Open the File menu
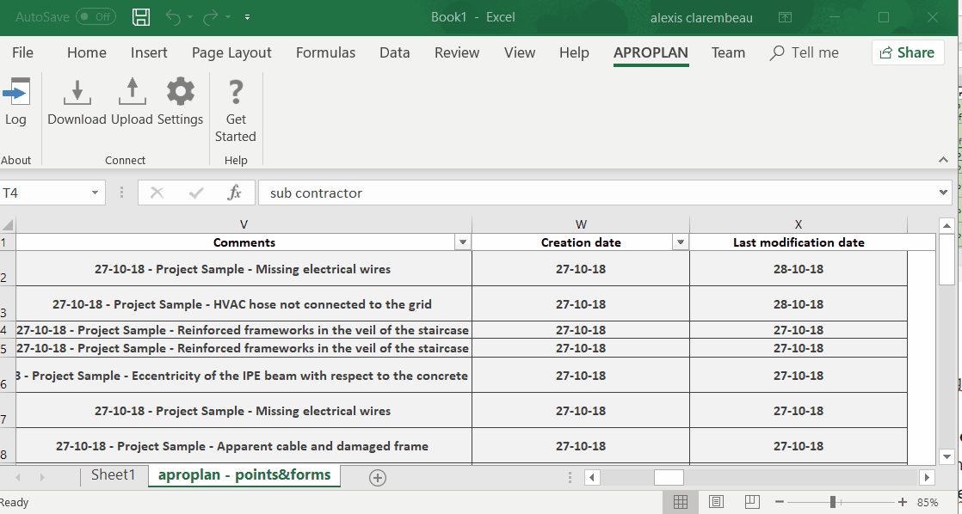The image size is (962, 514). [x=22, y=52]
